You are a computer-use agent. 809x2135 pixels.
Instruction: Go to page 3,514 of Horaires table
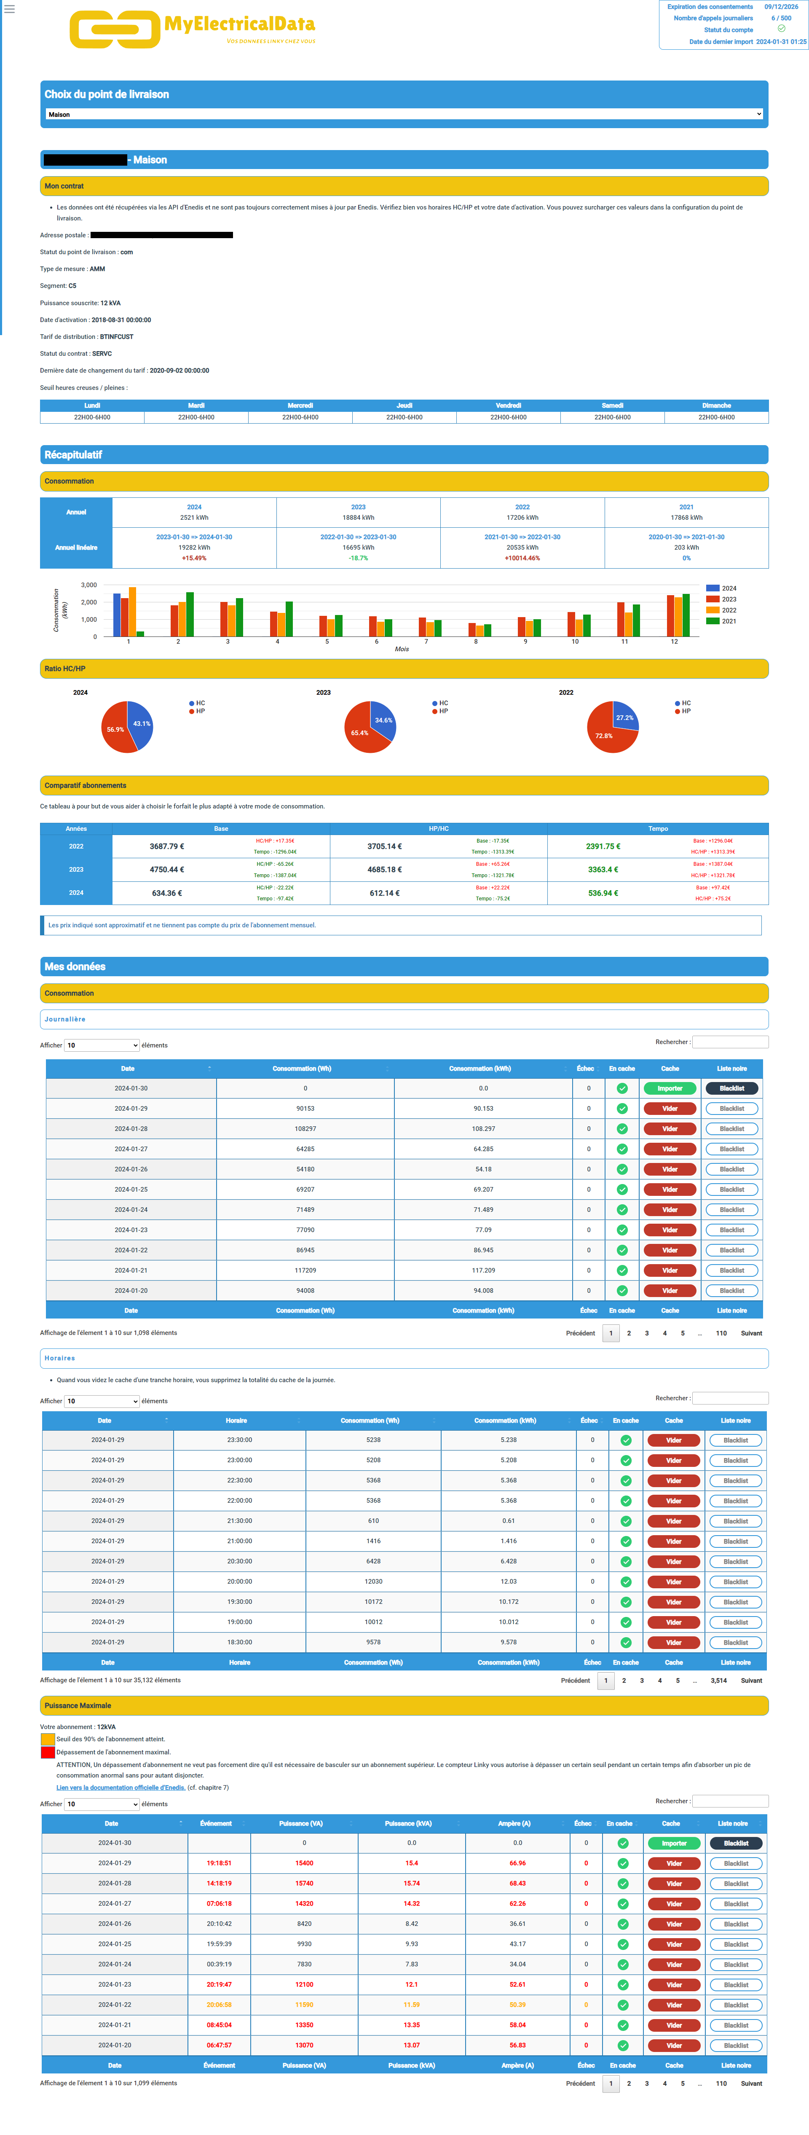719,1681
